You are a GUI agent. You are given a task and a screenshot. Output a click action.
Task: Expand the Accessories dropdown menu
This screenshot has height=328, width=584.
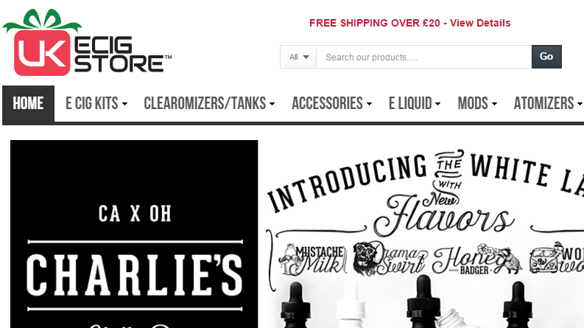pos(332,104)
